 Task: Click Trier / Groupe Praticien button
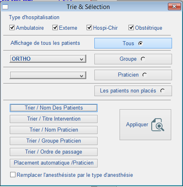point(54,141)
